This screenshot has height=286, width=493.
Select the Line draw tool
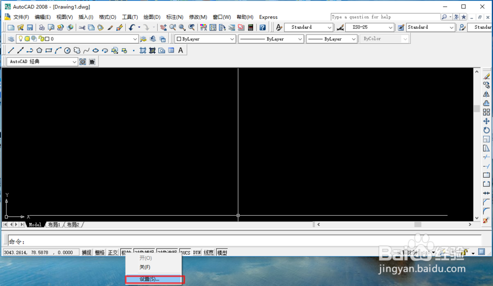coord(11,50)
